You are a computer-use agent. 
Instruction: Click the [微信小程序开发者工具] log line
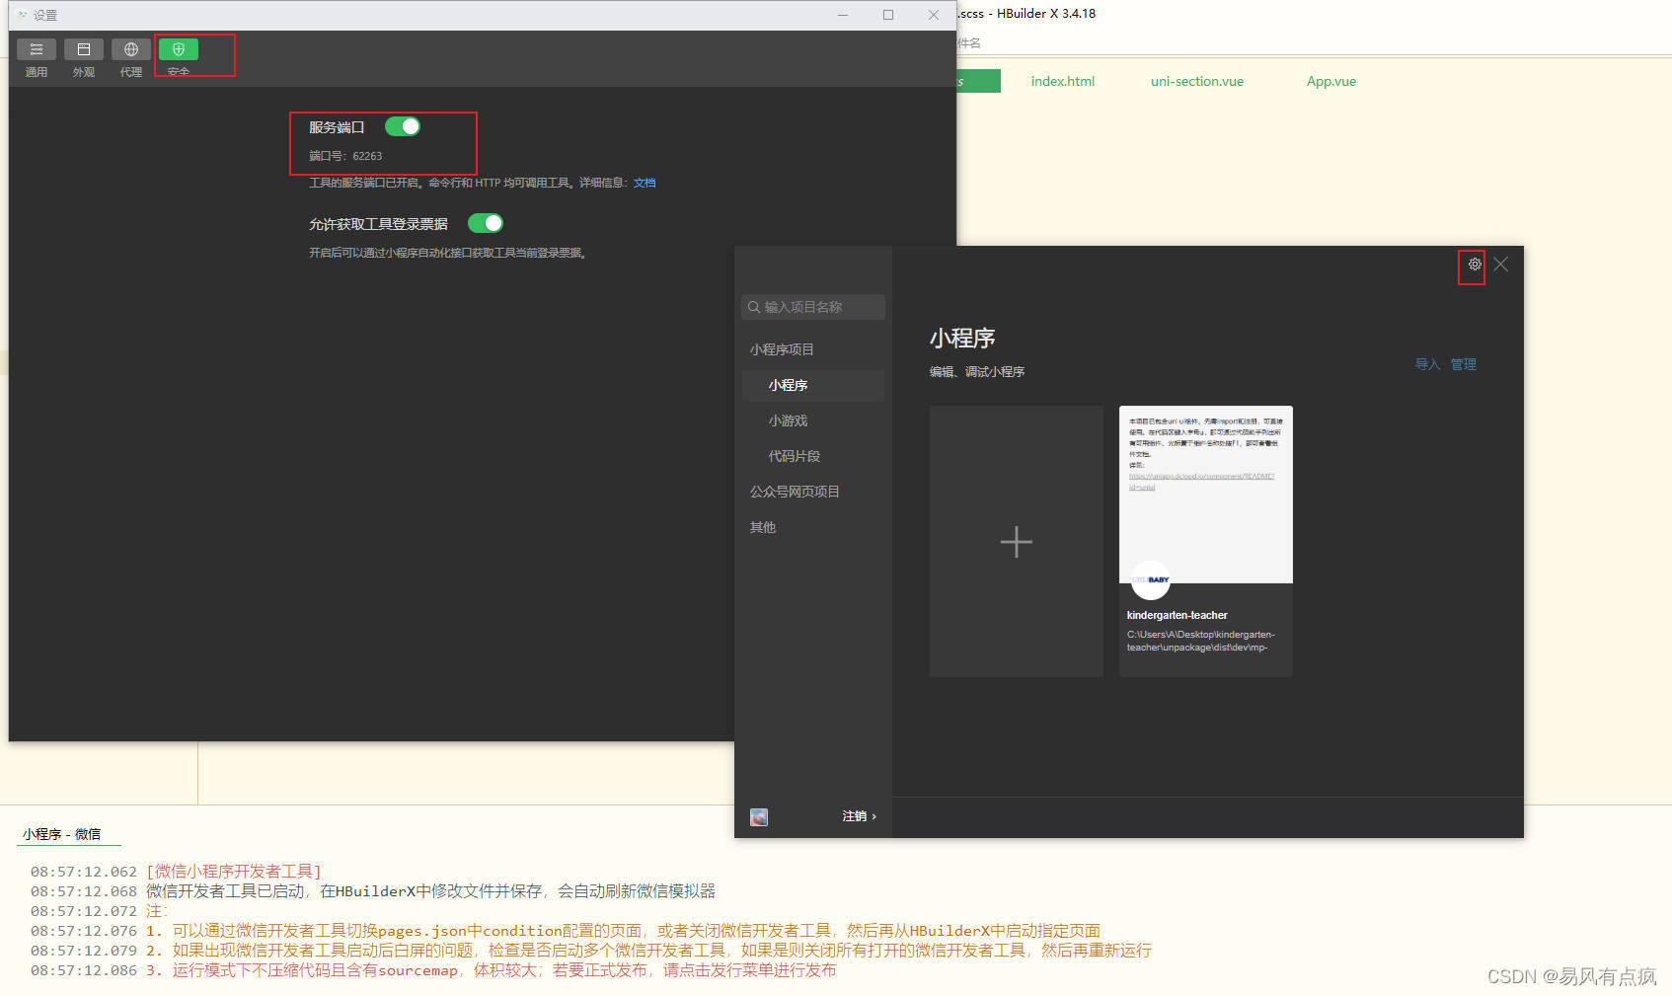pos(234,872)
